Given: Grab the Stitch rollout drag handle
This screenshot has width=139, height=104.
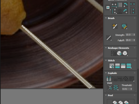Looking at the screenshot, I should (x=135, y=60).
